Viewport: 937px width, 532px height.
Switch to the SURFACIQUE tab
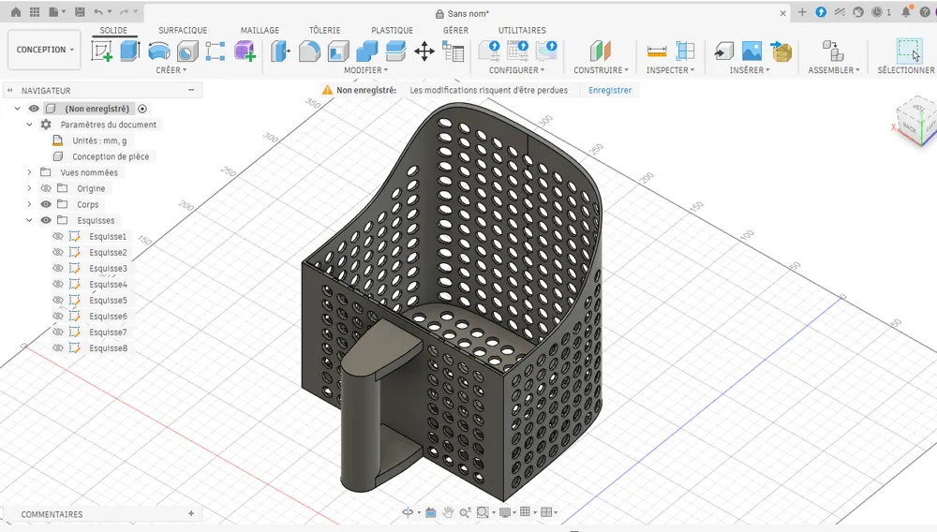(183, 30)
